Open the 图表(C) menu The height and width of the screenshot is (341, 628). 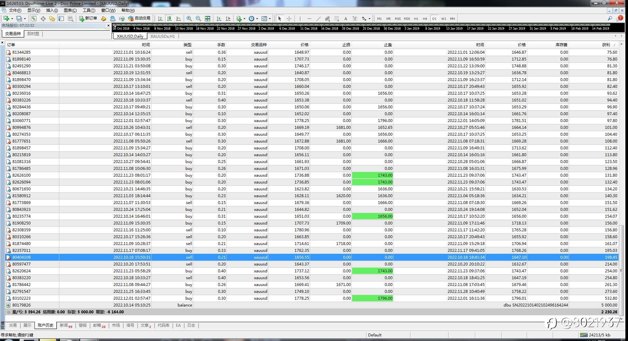pyautogui.click(x=70, y=10)
